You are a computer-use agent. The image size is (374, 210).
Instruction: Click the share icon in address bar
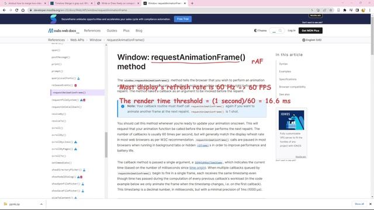[324, 10]
